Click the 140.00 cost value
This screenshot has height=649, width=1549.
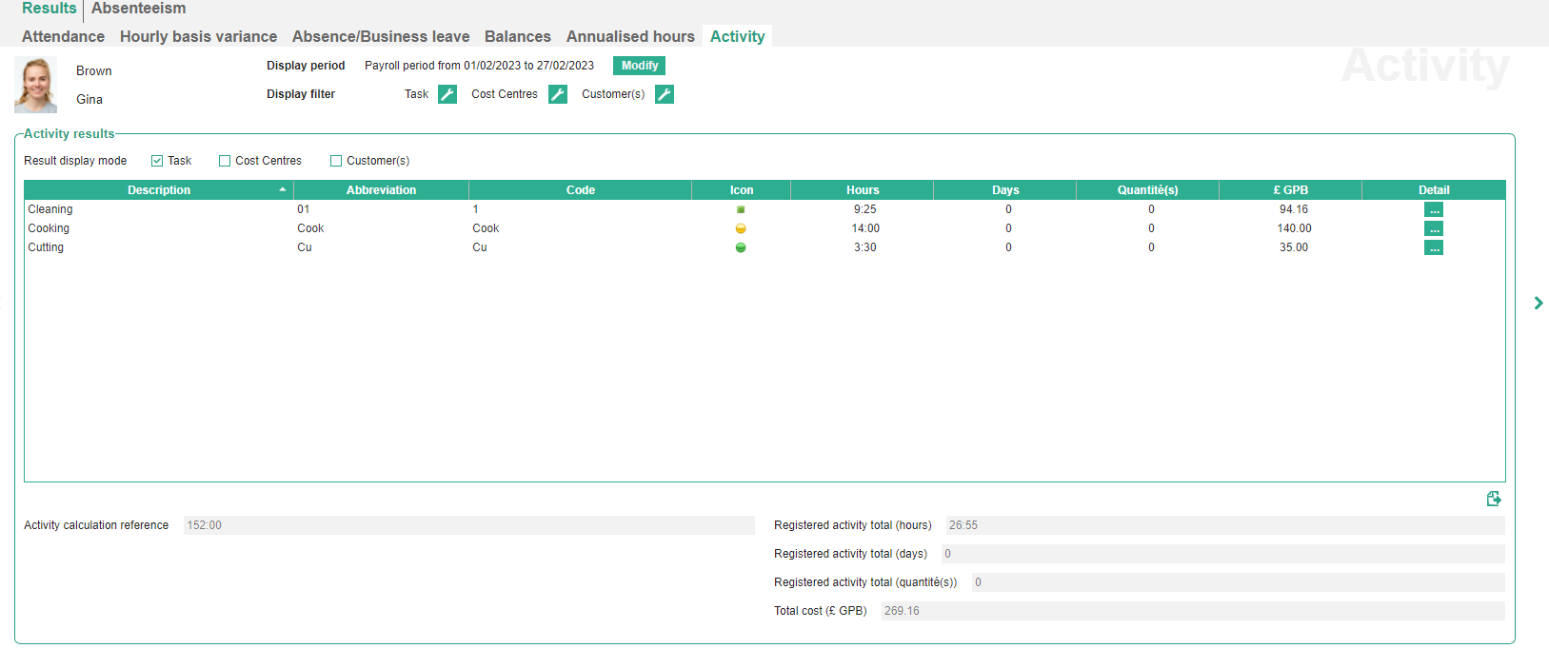(x=1294, y=228)
